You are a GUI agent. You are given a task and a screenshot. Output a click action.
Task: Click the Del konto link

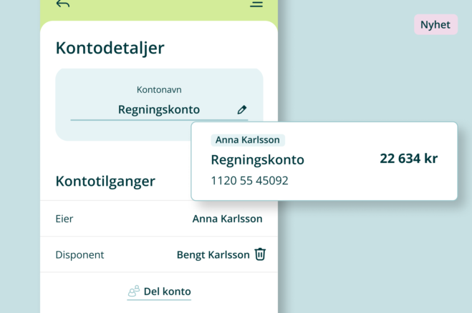[x=167, y=292]
